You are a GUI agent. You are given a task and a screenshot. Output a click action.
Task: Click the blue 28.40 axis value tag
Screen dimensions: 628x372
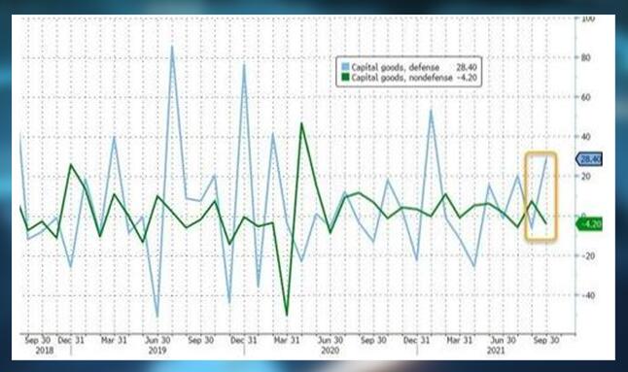[589, 158]
